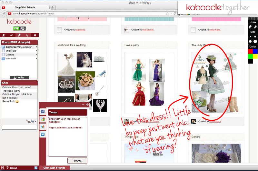Pick the red color swatch
Screen dimensions: 258x171
251,51
